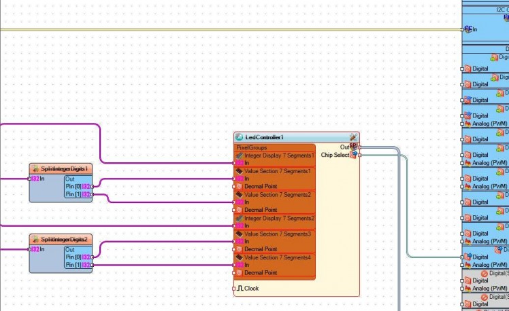Select the SplitIntegerDigits1 title text
This screenshot has height=311, width=509.
[x=64, y=169]
